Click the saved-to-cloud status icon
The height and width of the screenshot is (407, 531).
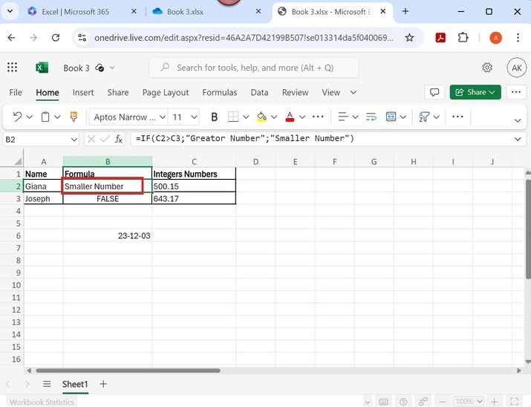100,68
